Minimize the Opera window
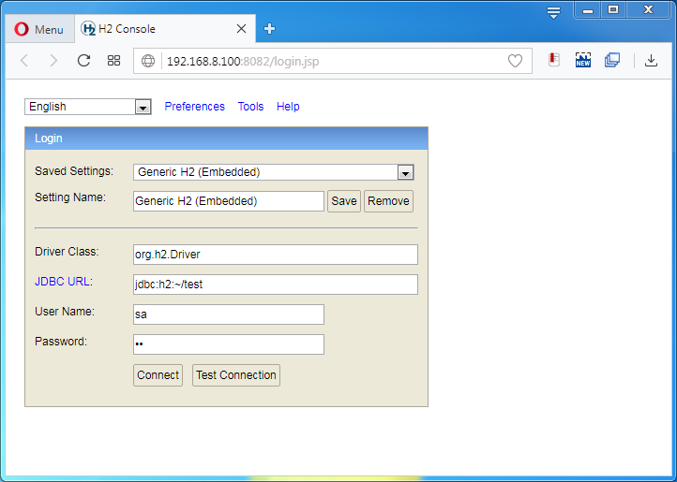Viewport: 677px width, 482px height. coord(588,10)
